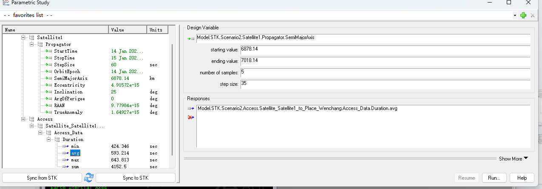Open Help for Parametric Study
The width and height of the screenshot is (542, 189).
click(x=522, y=178)
